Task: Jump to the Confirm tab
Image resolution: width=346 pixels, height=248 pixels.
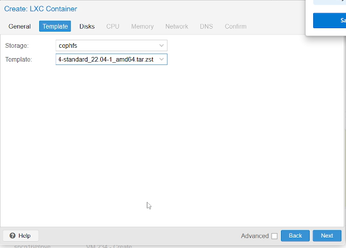Action: (235, 26)
